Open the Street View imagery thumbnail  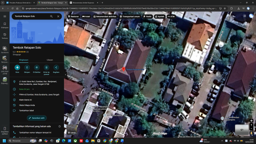(x=242, y=130)
